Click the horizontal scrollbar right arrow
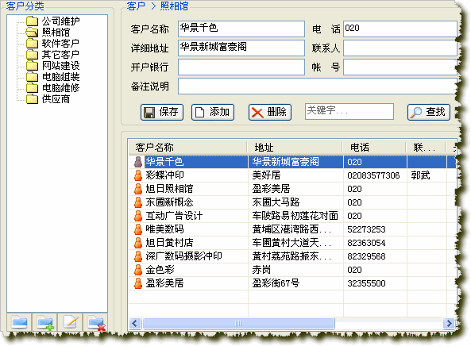This screenshot has height=346, width=471. point(449,323)
